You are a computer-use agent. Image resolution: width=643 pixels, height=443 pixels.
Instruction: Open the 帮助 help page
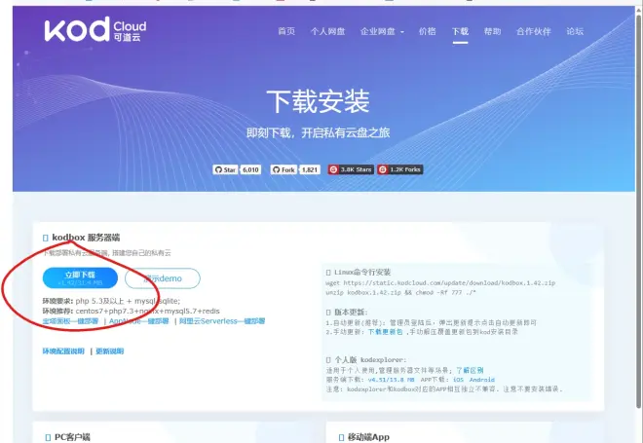click(492, 31)
